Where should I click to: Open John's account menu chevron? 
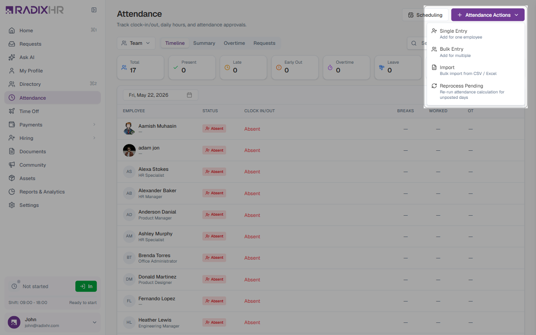(x=94, y=322)
